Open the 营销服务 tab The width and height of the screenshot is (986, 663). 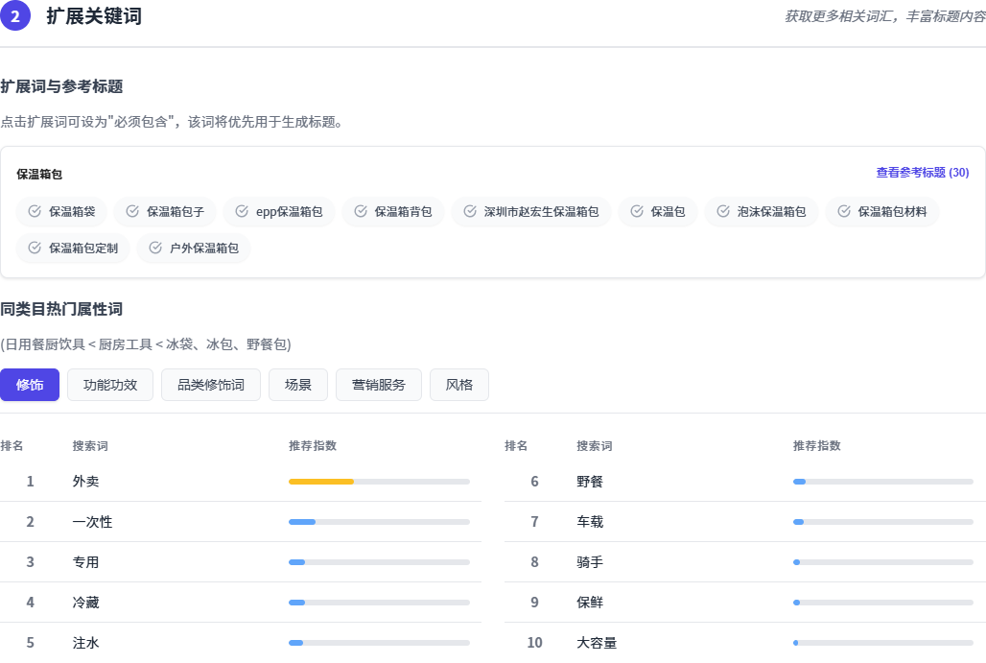pos(379,385)
